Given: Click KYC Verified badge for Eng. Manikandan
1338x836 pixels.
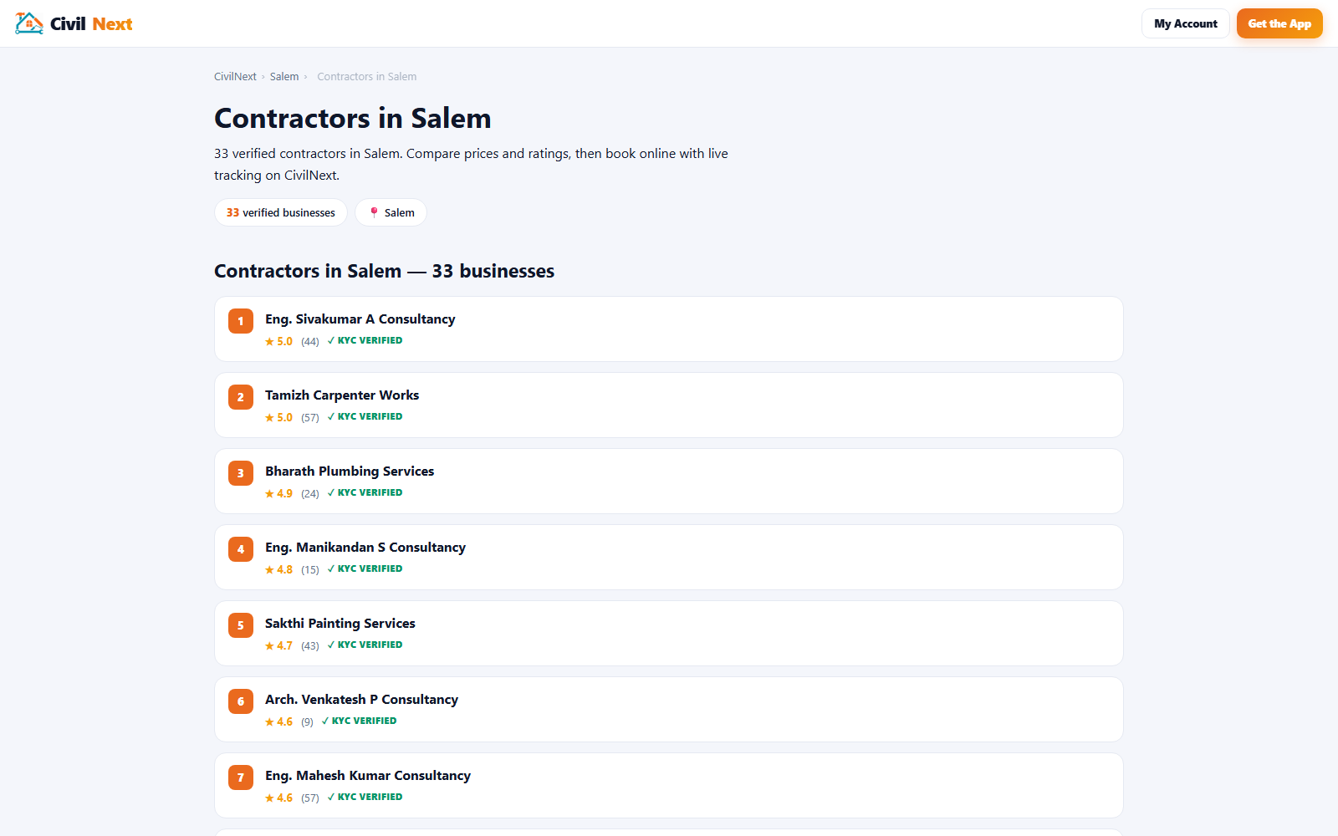Looking at the screenshot, I should (365, 568).
